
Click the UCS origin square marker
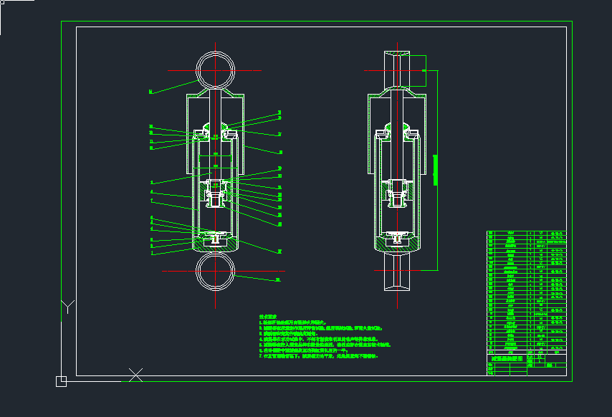pos(61,381)
